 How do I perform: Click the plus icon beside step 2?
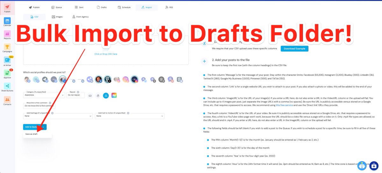[x=204, y=61]
